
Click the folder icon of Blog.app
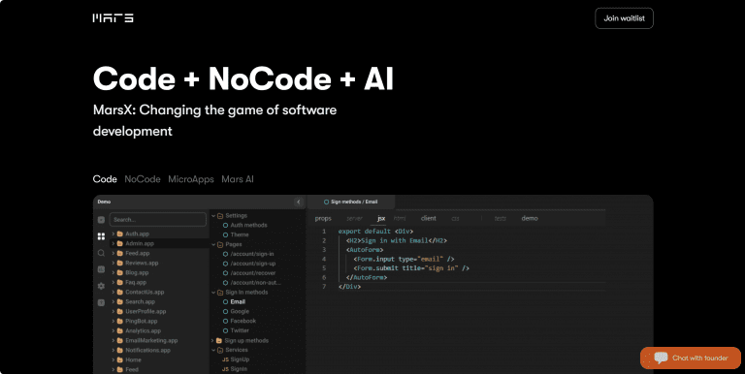[120, 273]
